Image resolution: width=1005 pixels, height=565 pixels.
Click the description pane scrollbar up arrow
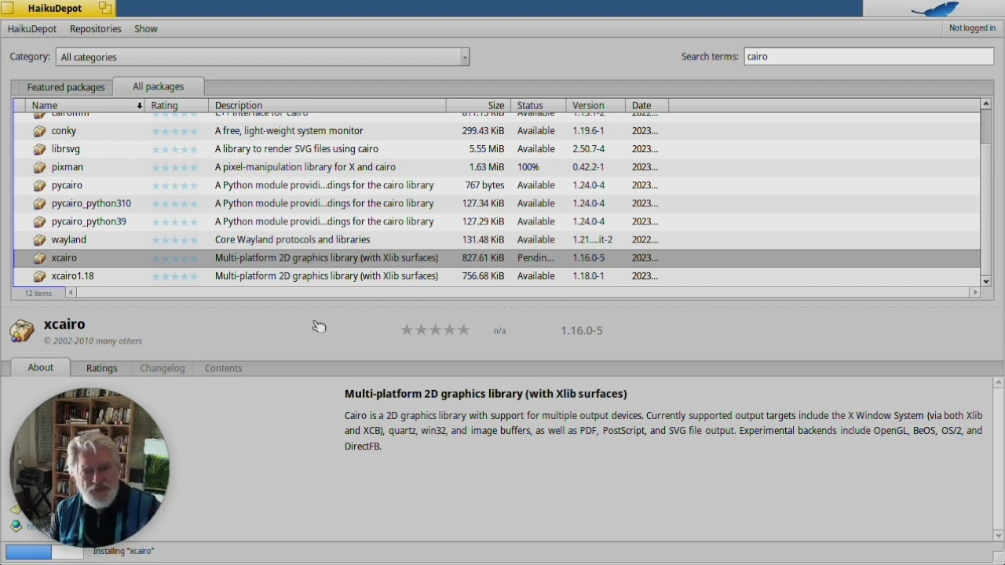pyautogui.click(x=999, y=383)
